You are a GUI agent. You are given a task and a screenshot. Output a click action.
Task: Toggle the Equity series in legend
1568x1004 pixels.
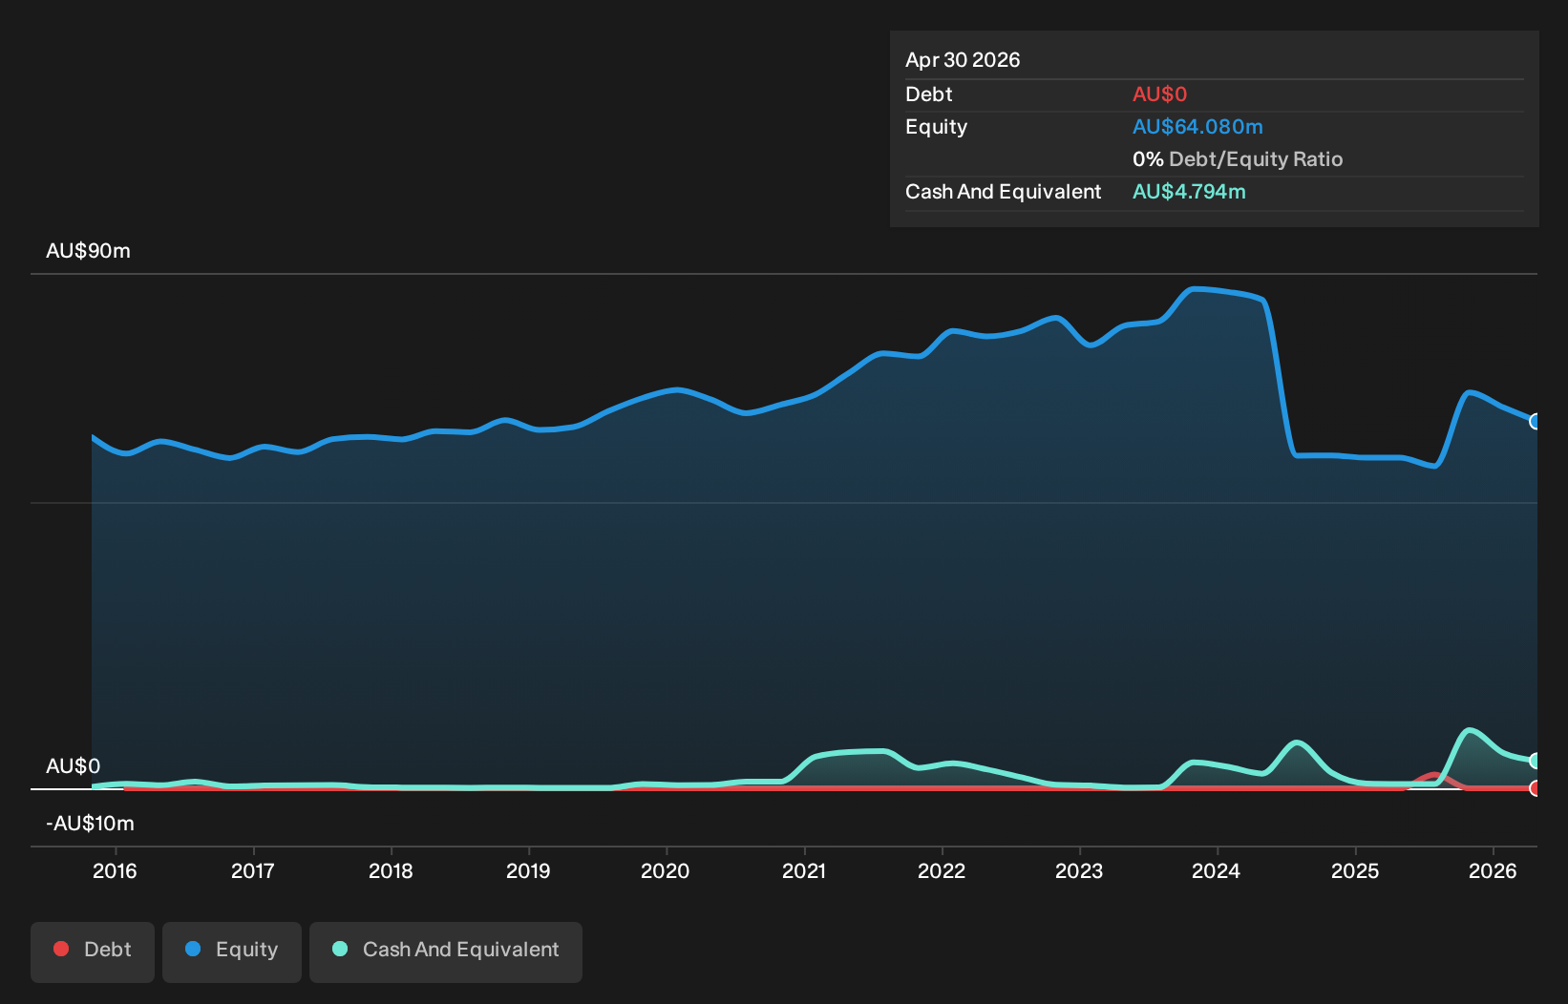coord(232,952)
